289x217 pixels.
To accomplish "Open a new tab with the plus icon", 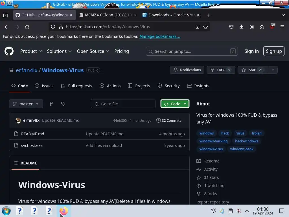I will pyautogui.click(x=209, y=15).
